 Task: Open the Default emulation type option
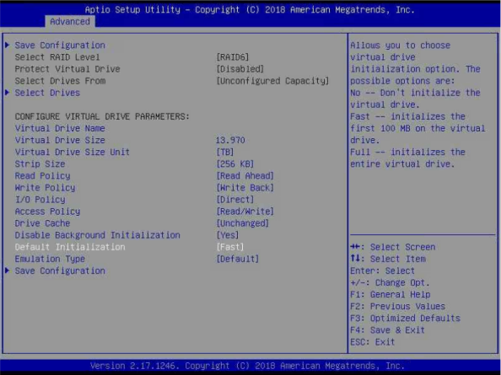pyautogui.click(x=237, y=259)
